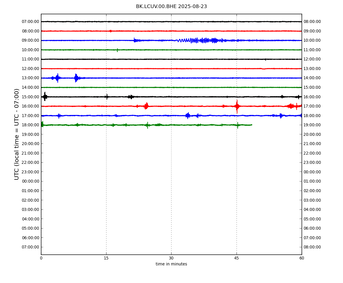
Task: Click the plot title BK.LCUV.00.BHE 2025-08-23
Action: click(x=171, y=6)
